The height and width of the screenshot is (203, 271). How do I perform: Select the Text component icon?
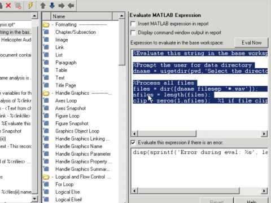click(46, 78)
